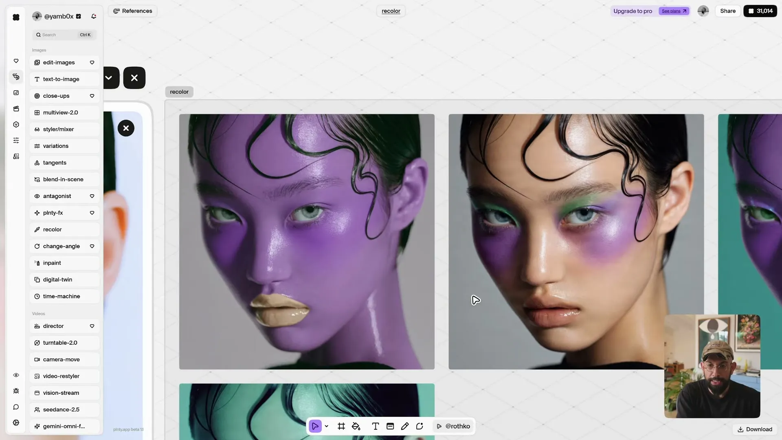Select the text tool in bottom toolbar
Screen dimensions: 782x440
(376, 426)
